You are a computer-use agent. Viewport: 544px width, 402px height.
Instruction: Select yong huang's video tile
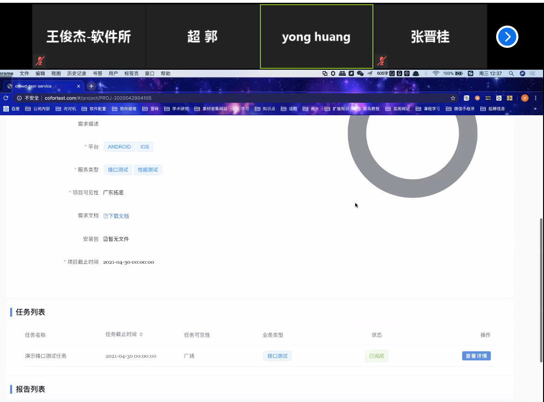coord(316,37)
